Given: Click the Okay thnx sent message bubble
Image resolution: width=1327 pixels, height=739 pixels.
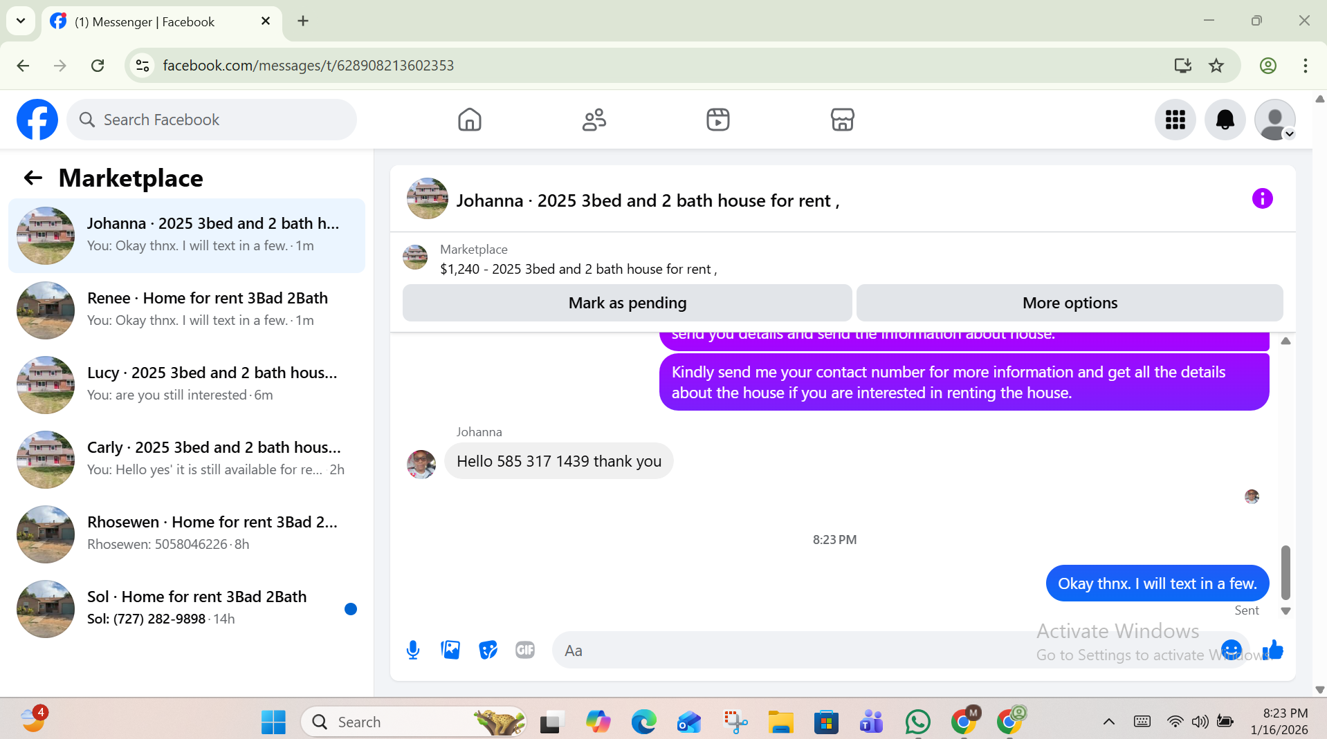Looking at the screenshot, I should [x=1157, y=583].
